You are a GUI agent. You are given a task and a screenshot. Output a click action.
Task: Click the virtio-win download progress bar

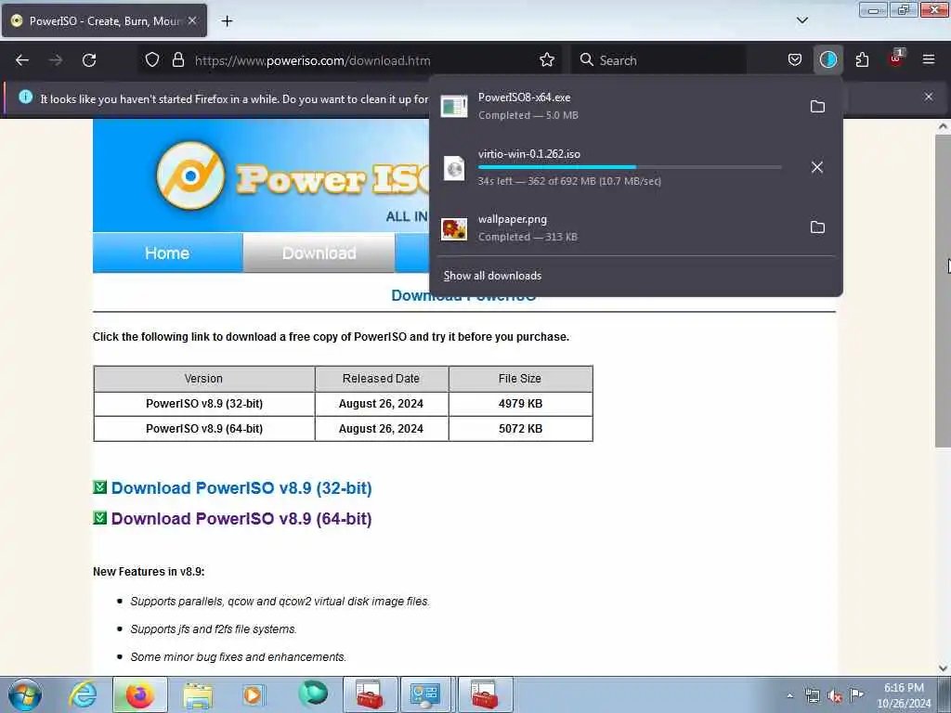click(630, 167)
